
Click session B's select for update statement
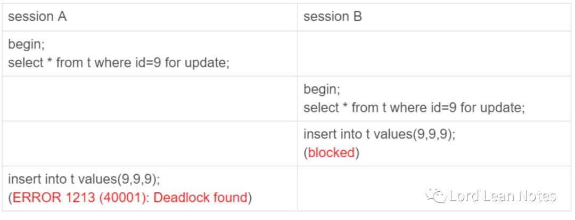coord(414,107)
